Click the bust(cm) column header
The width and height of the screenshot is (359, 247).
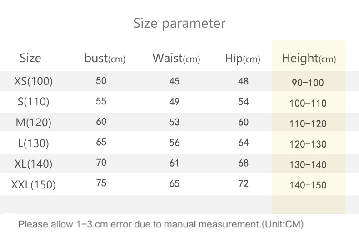[105, 58]
